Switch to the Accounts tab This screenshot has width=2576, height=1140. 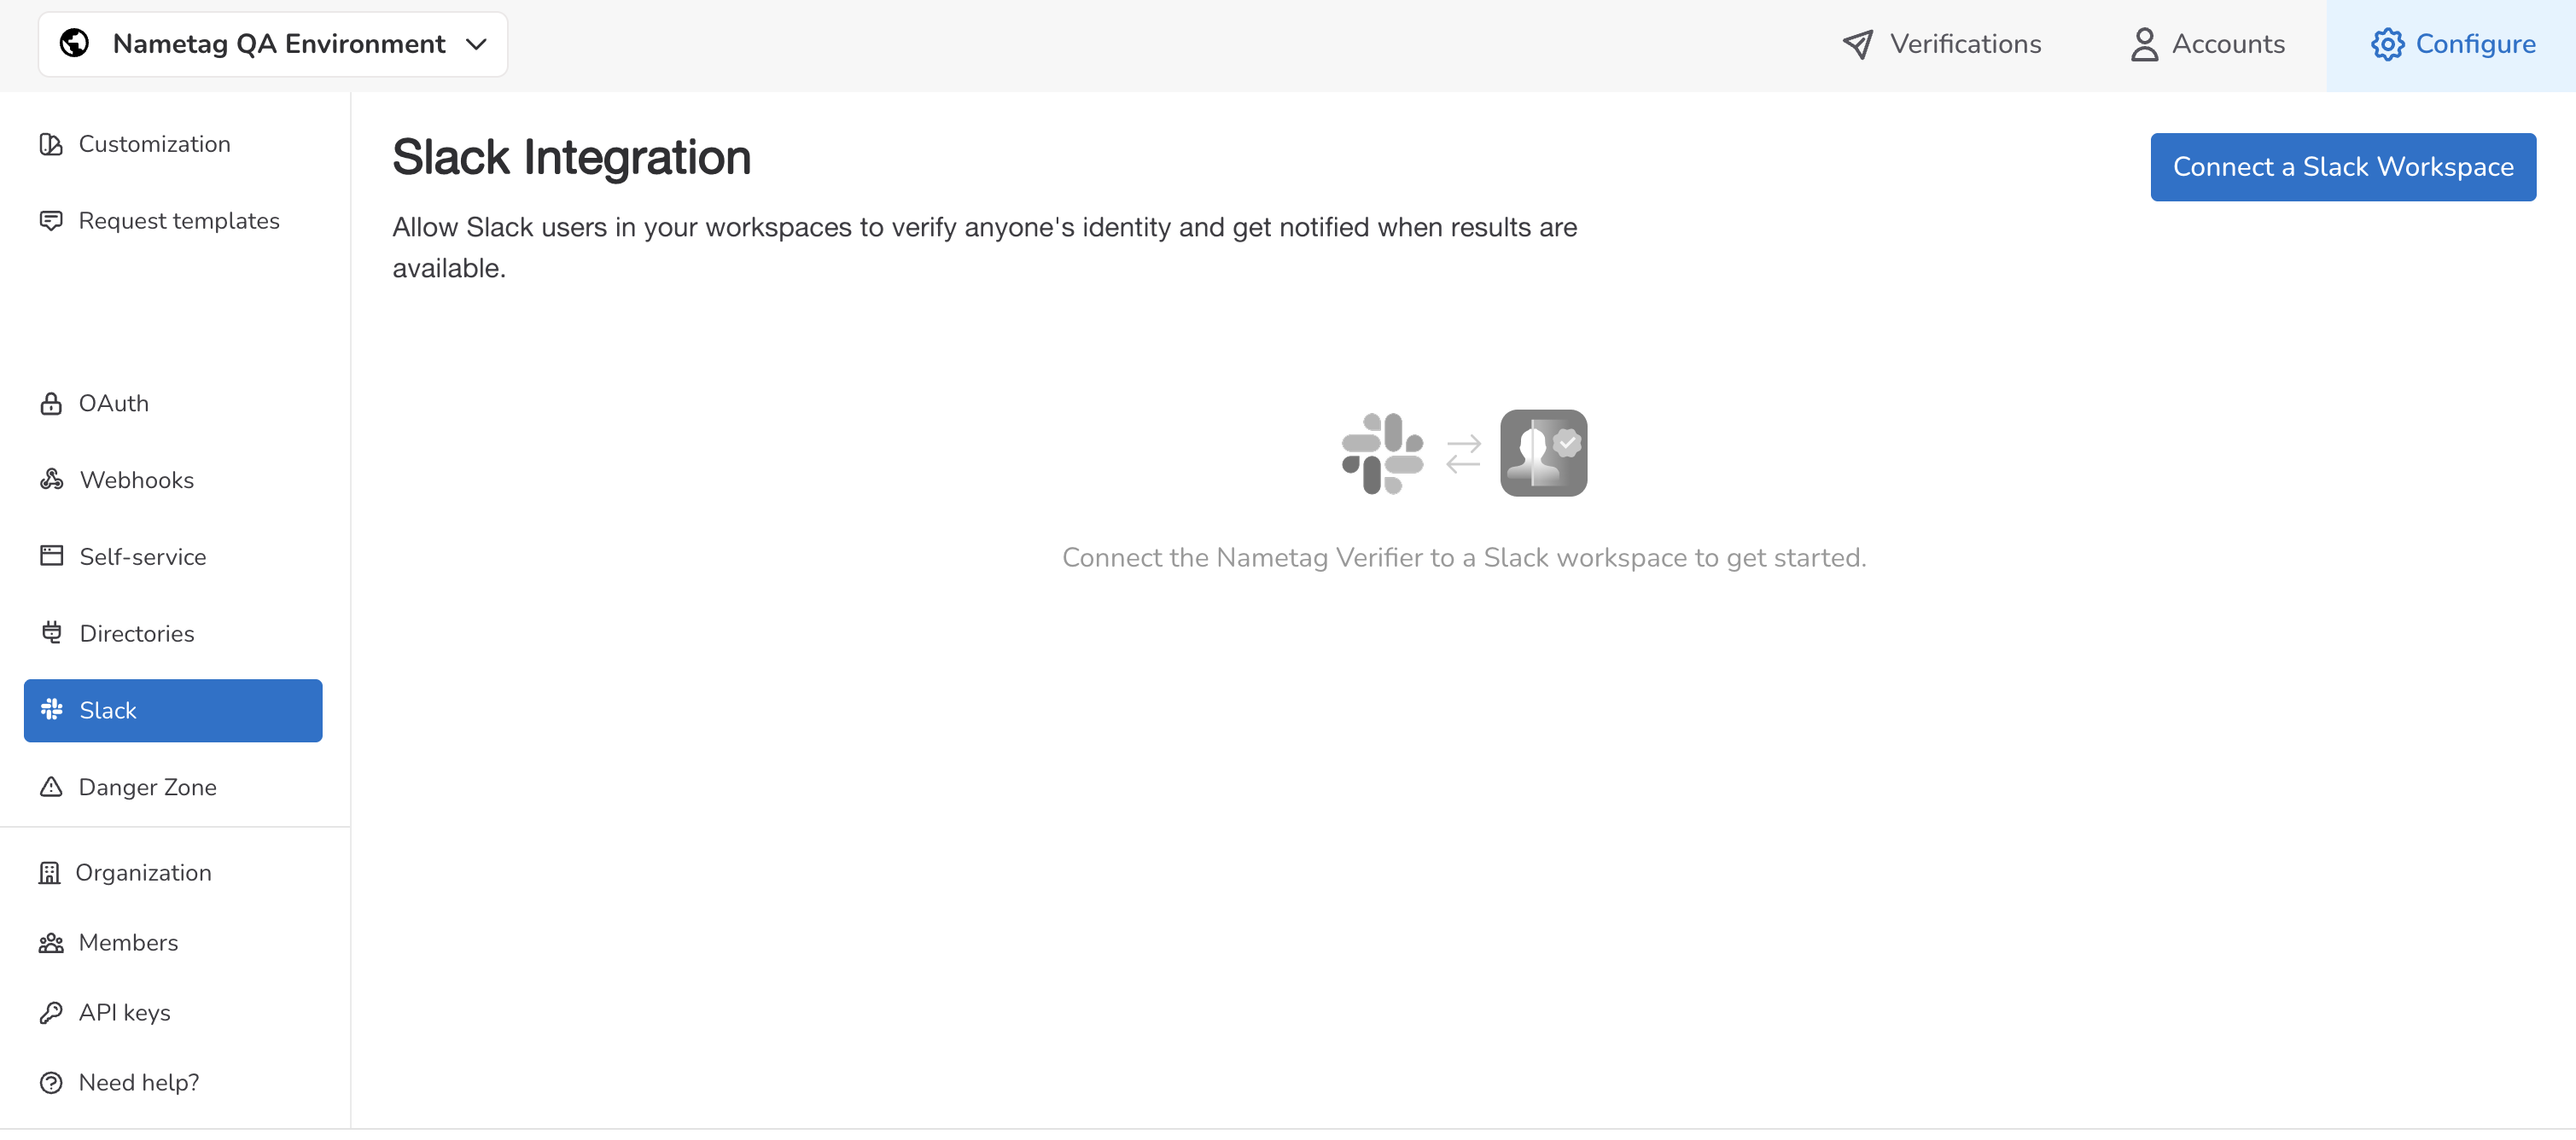click(x=2207, y=44)
